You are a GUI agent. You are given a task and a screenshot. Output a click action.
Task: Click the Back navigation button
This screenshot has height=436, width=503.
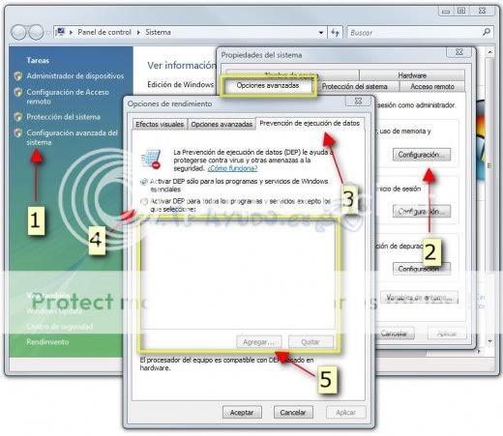(18, 32)
